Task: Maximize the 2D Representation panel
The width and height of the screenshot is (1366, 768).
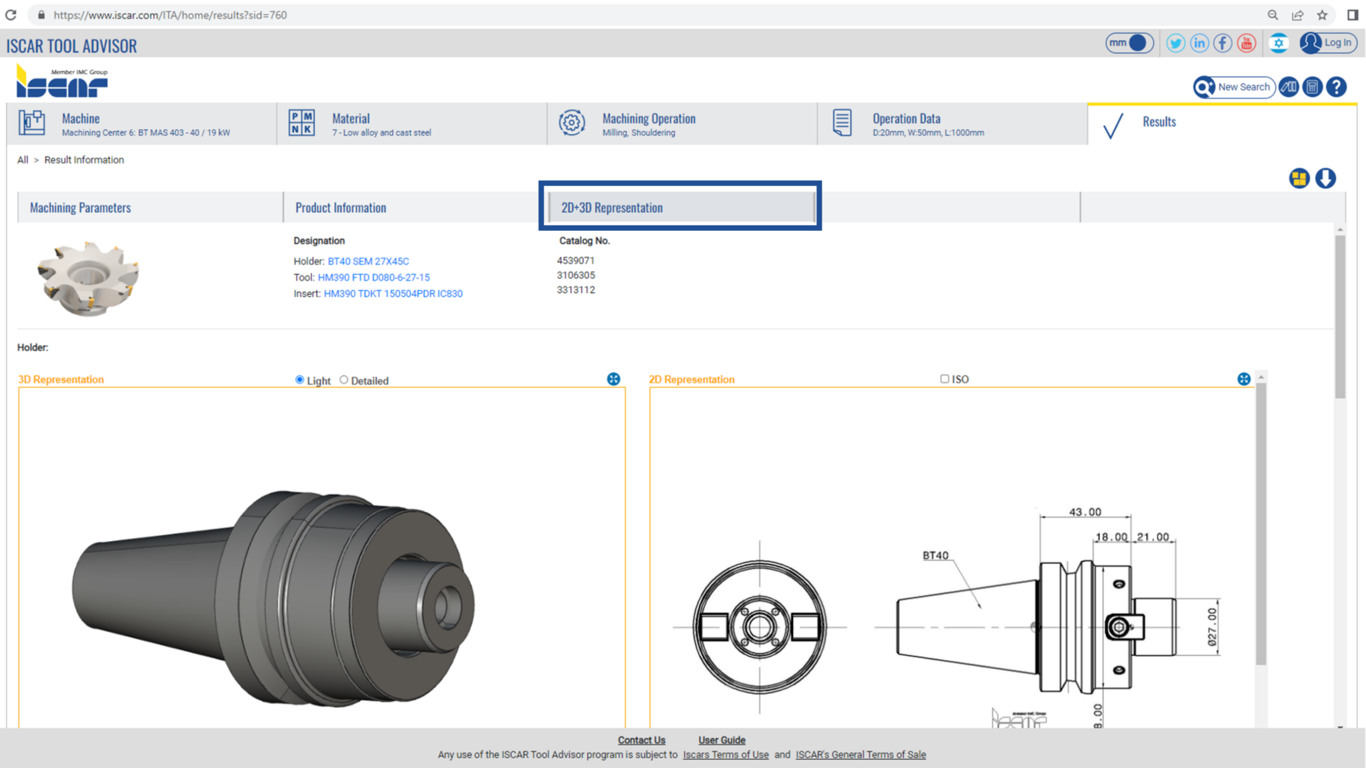Action: pos(1243,379)
